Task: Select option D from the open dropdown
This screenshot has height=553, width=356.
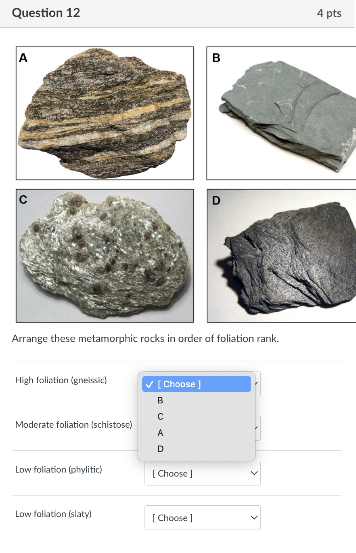Action: tap(160, 449)
